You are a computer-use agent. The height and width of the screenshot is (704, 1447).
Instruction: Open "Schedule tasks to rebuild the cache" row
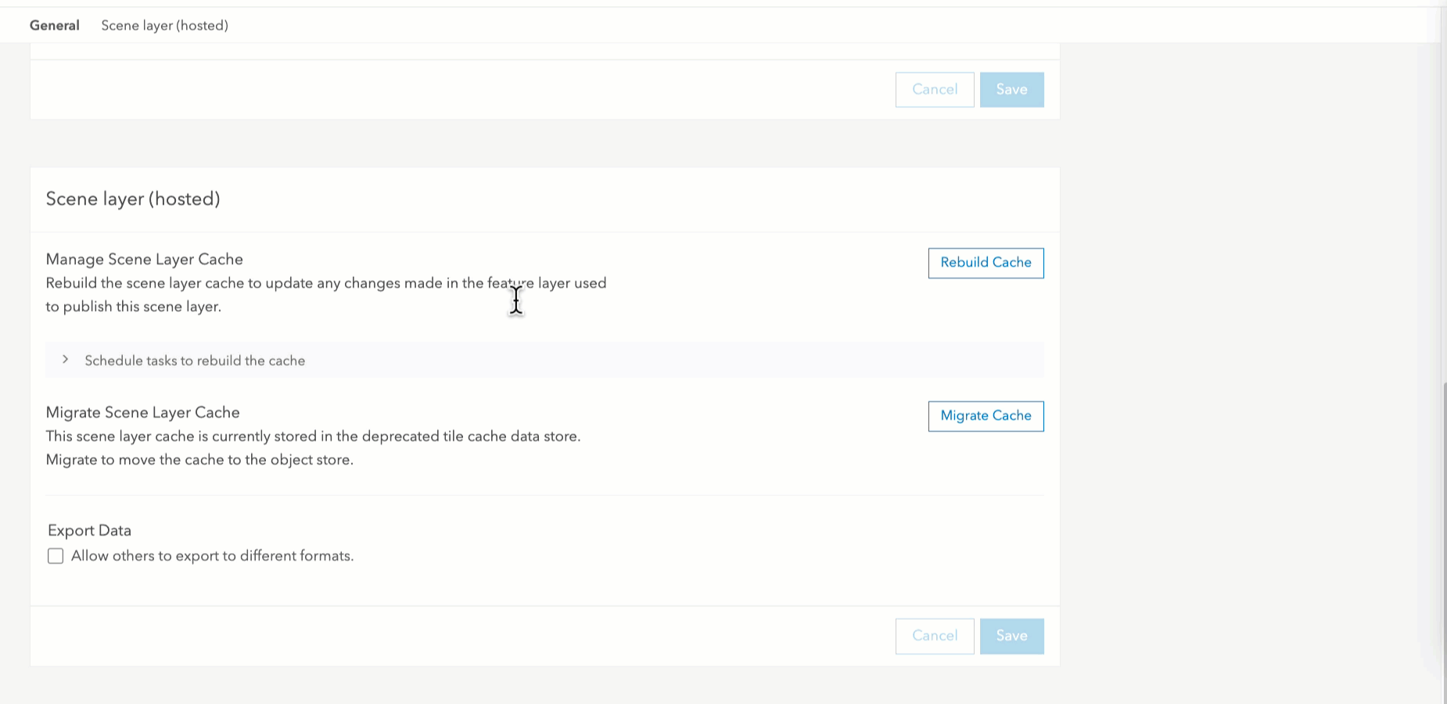tap(194, 361)
